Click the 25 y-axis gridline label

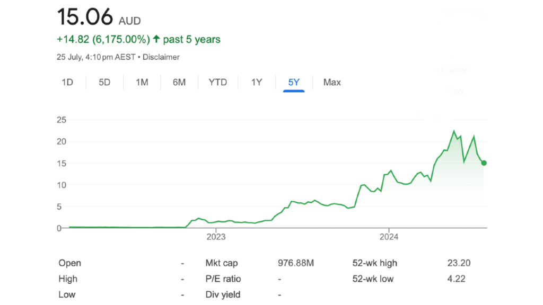tap(62, 120)
